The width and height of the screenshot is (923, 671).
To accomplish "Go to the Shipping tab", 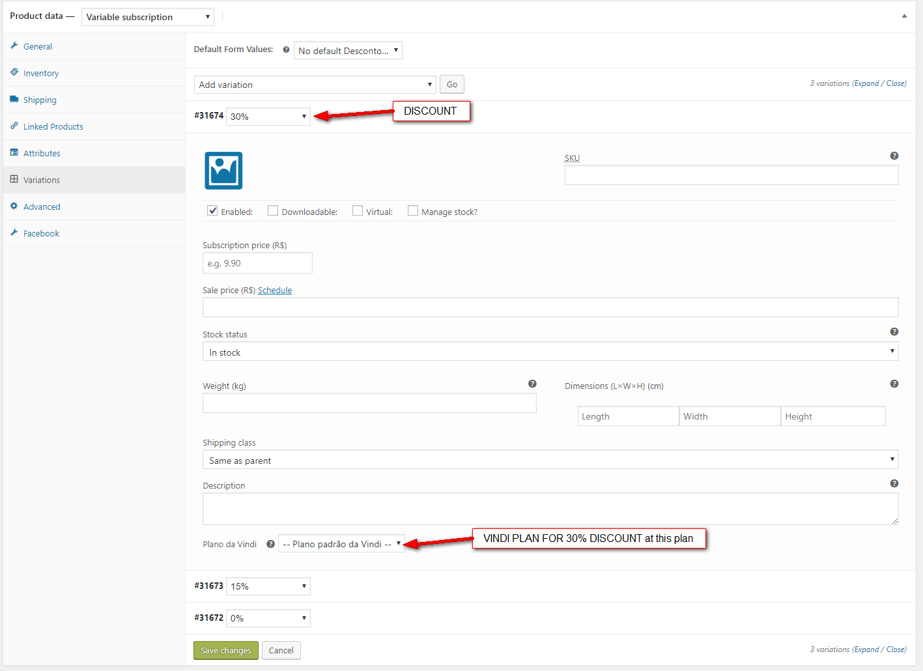I will pyautogui.click(x=94, y=100).
